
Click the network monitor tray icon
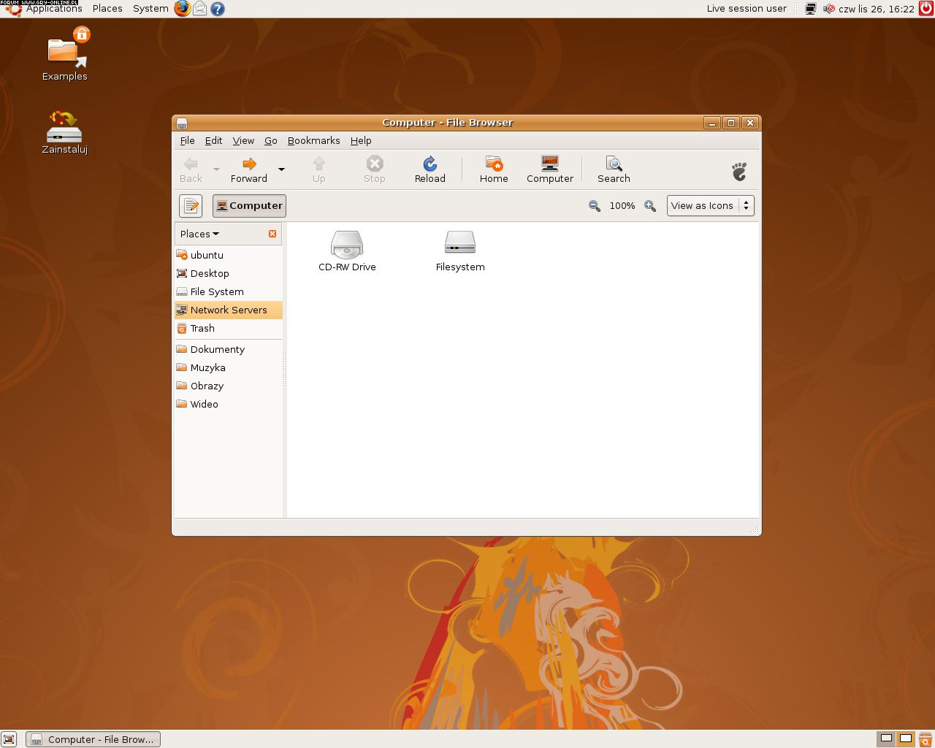[x=811, y=9]
